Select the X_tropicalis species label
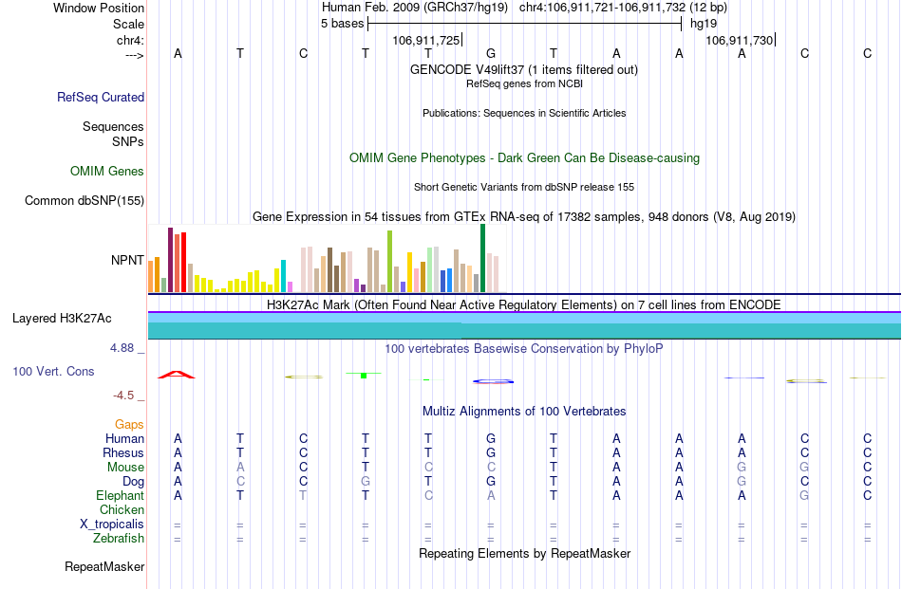The image size is (902, 589). pos(112,525)
